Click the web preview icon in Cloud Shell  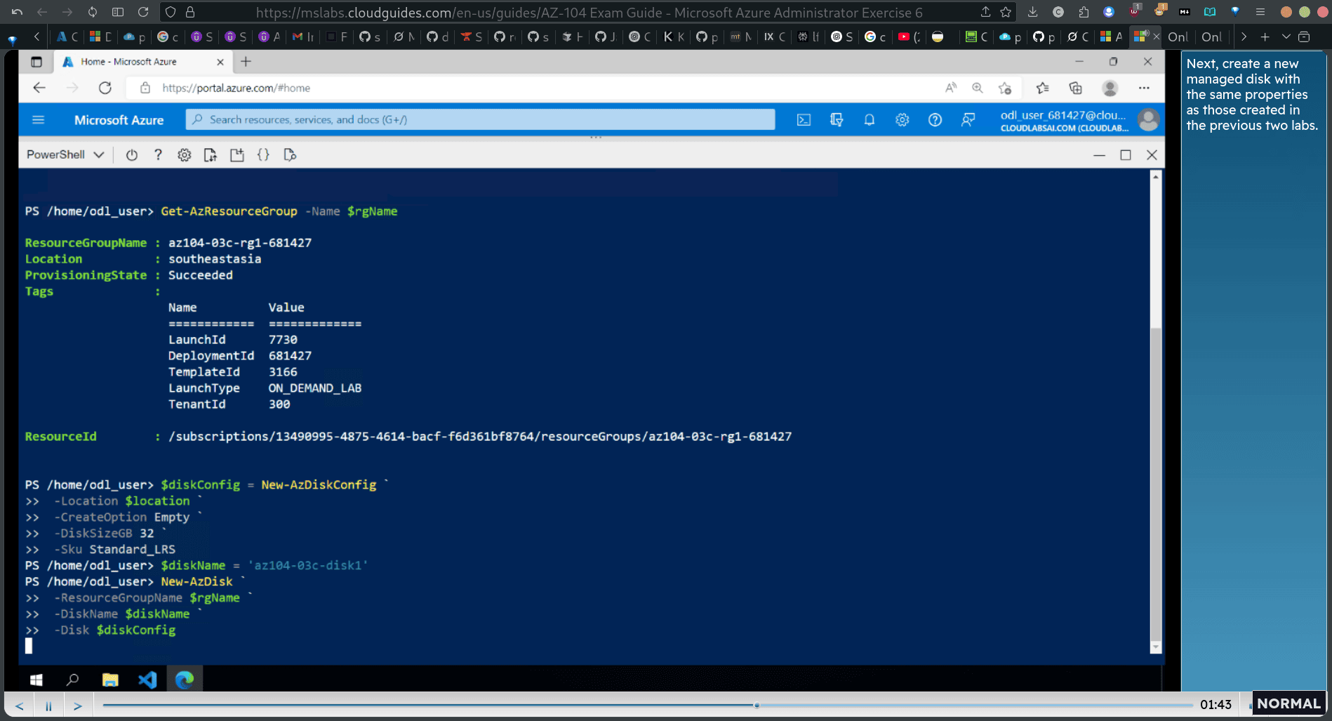(290, 155)
